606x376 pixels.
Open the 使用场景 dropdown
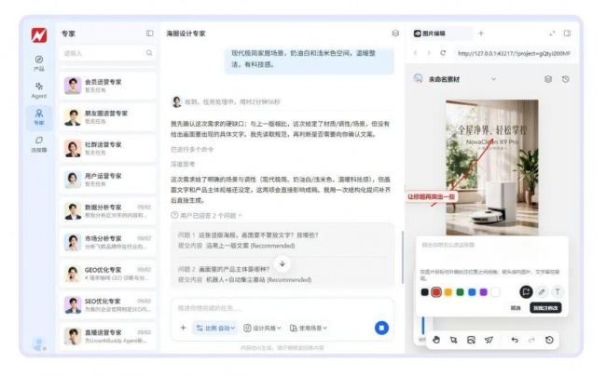[309, 329]
